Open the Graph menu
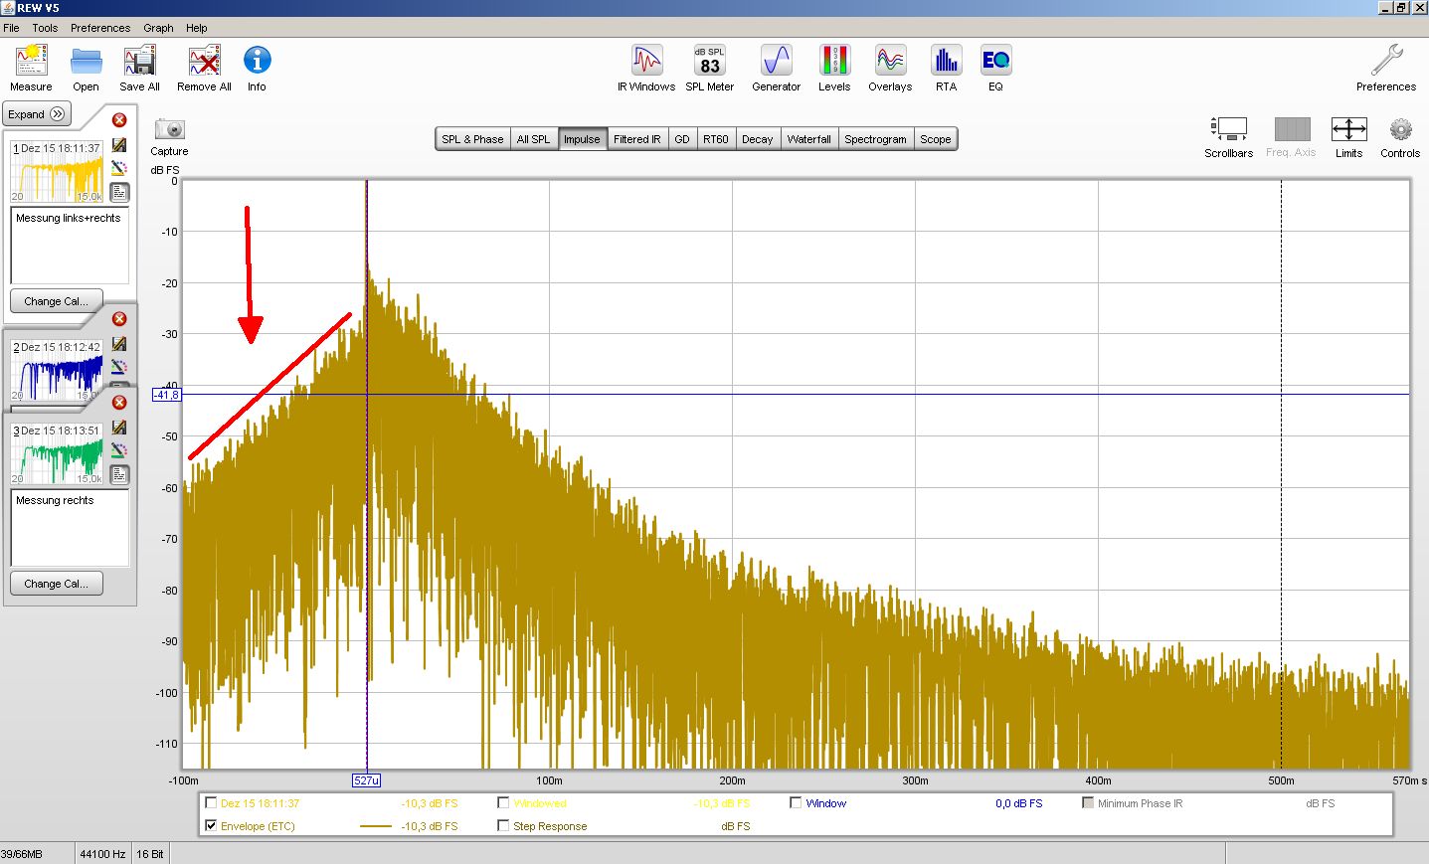 click(x=158, y=28)
